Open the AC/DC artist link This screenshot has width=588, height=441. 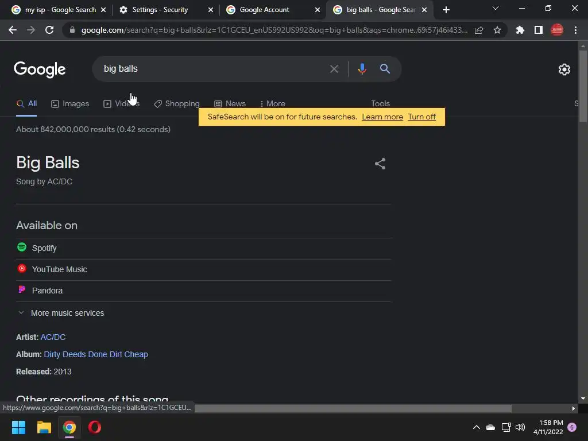coord(53,337)
